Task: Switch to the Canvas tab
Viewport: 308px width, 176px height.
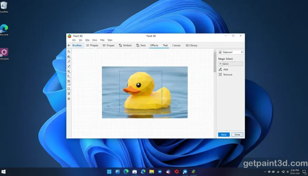Action: pos(176,45)
